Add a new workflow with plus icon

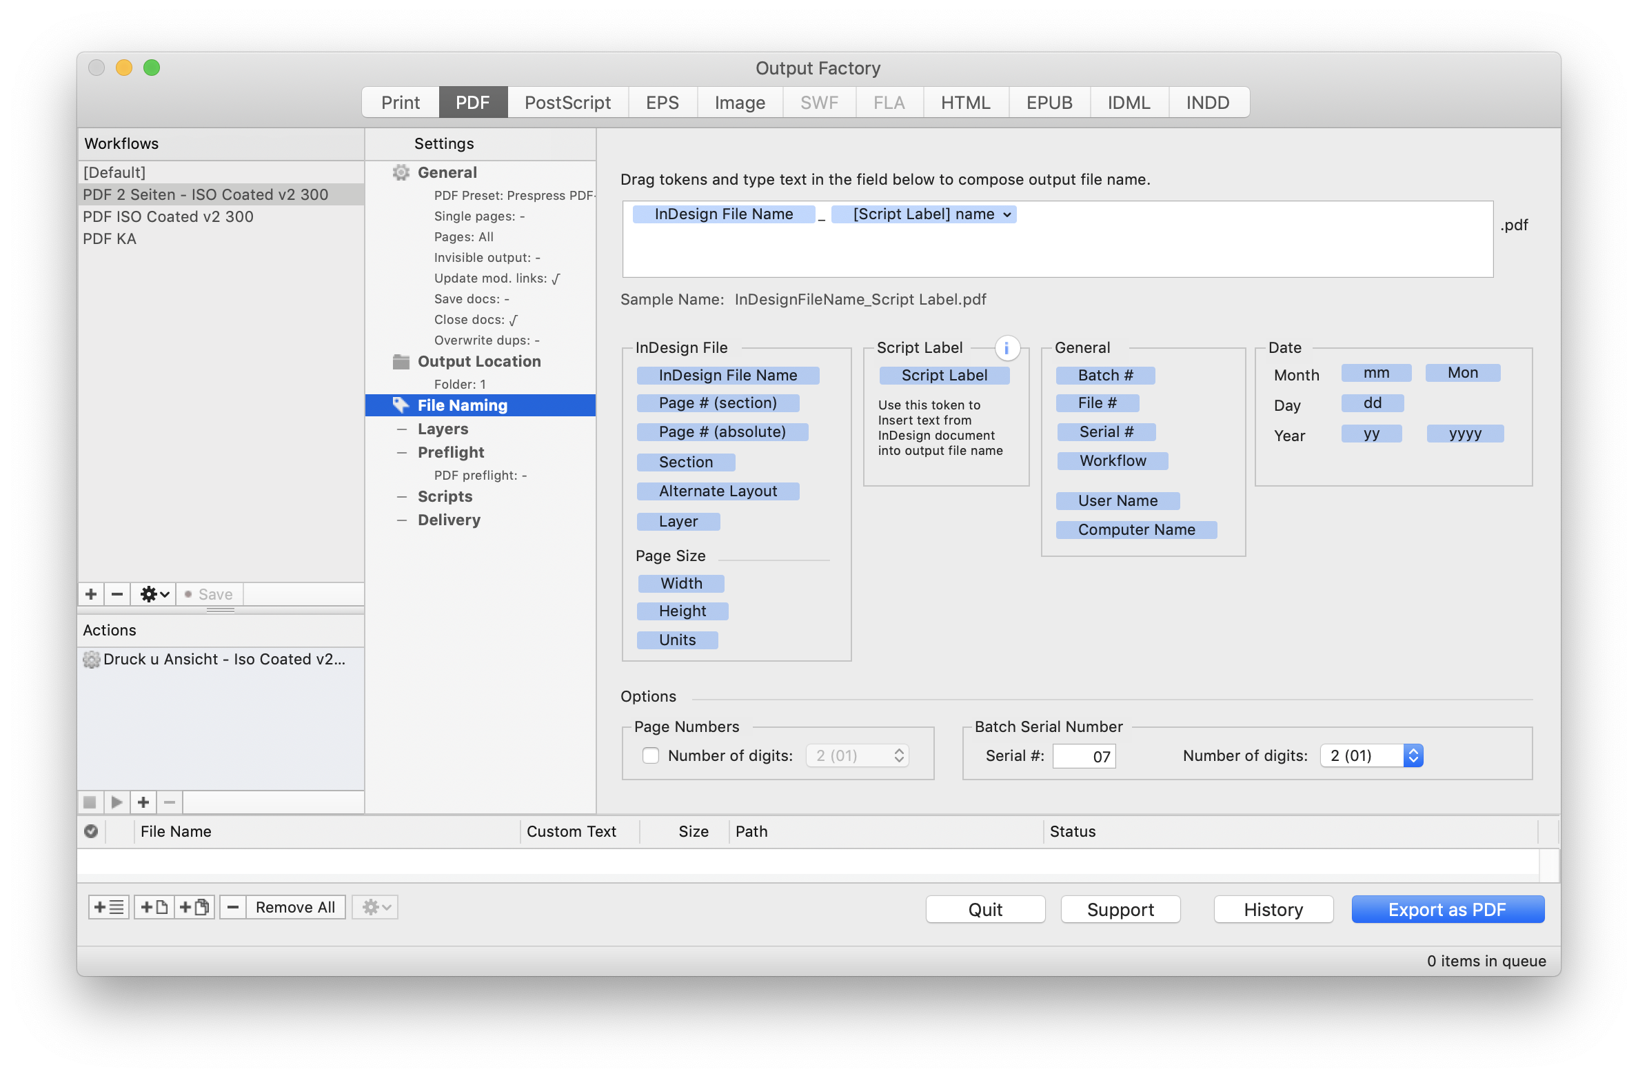(91, 594)
